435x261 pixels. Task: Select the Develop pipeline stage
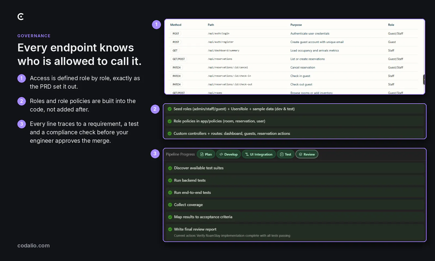tap(228, 154)
